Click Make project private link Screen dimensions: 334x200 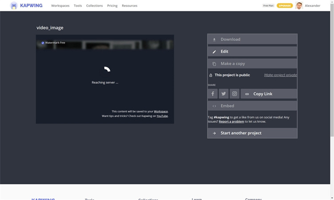coord(280,75)
